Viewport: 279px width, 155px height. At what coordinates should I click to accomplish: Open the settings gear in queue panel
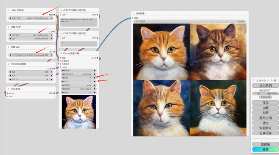(x=271, y=80)
